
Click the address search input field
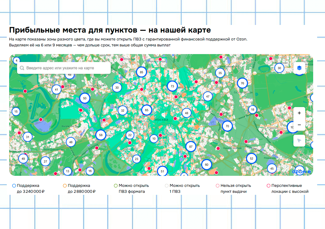click(x=65, y=68)
